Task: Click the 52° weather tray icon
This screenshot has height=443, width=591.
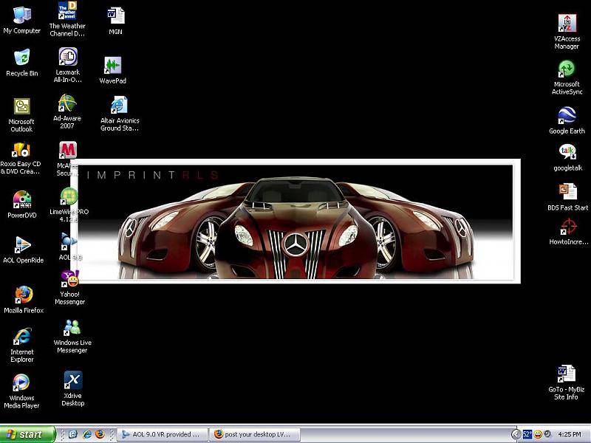Action: click(527, 434)
